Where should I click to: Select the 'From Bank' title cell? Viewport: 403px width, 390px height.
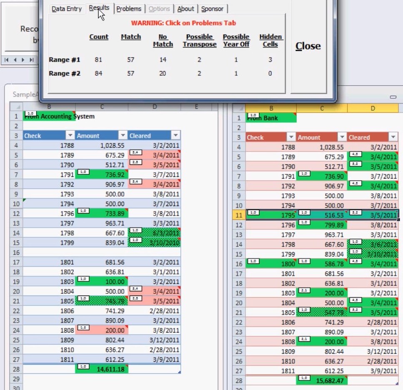coord(271,118)
